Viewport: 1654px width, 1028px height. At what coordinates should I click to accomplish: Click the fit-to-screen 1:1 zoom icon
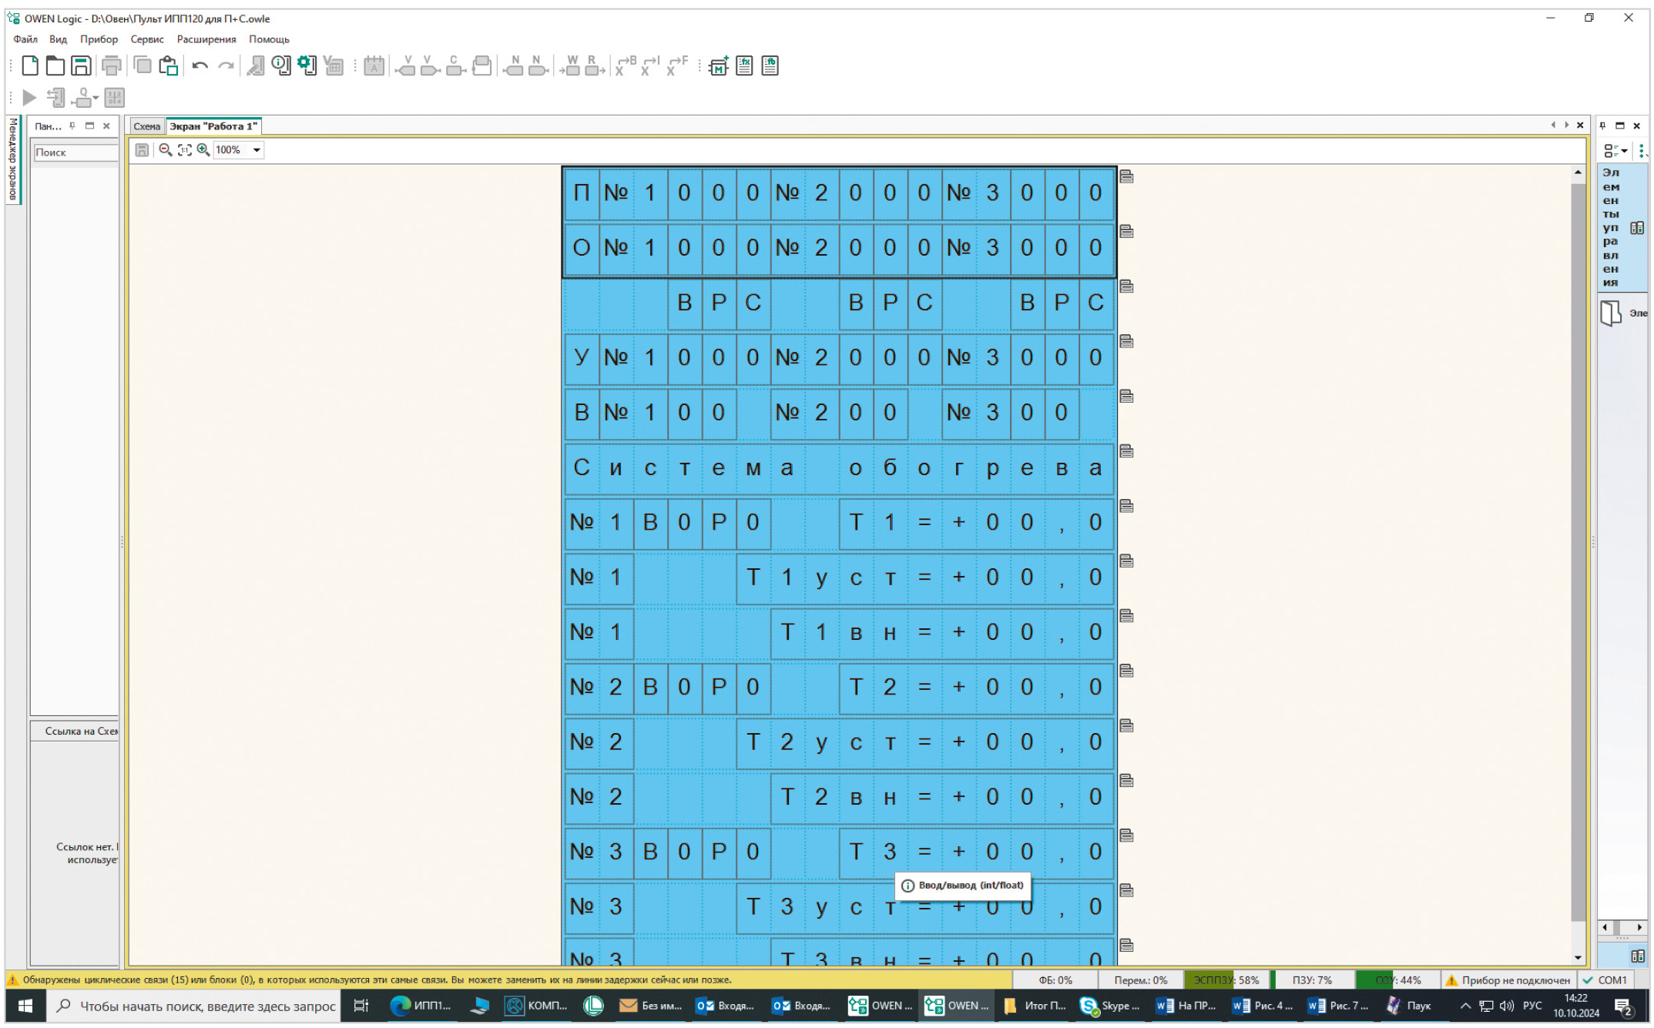[x=184, y=150]
